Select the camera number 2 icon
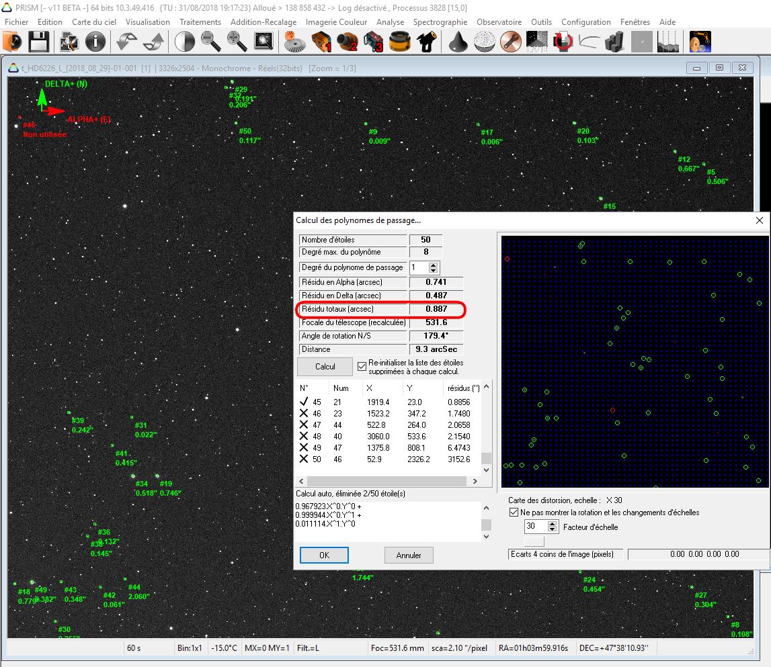 click(x=347, y=42)
